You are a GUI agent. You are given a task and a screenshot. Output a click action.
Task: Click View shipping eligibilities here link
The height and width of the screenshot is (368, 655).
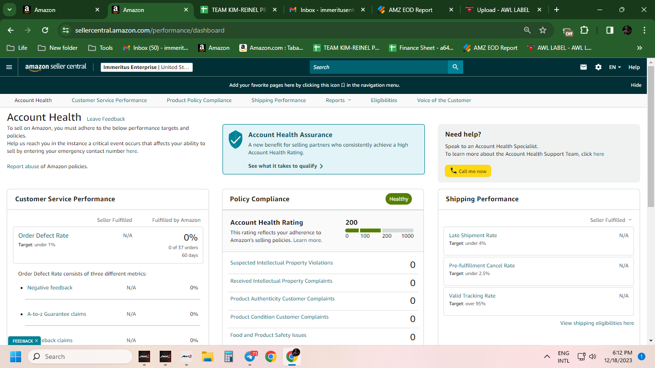[x=597, y=323]
